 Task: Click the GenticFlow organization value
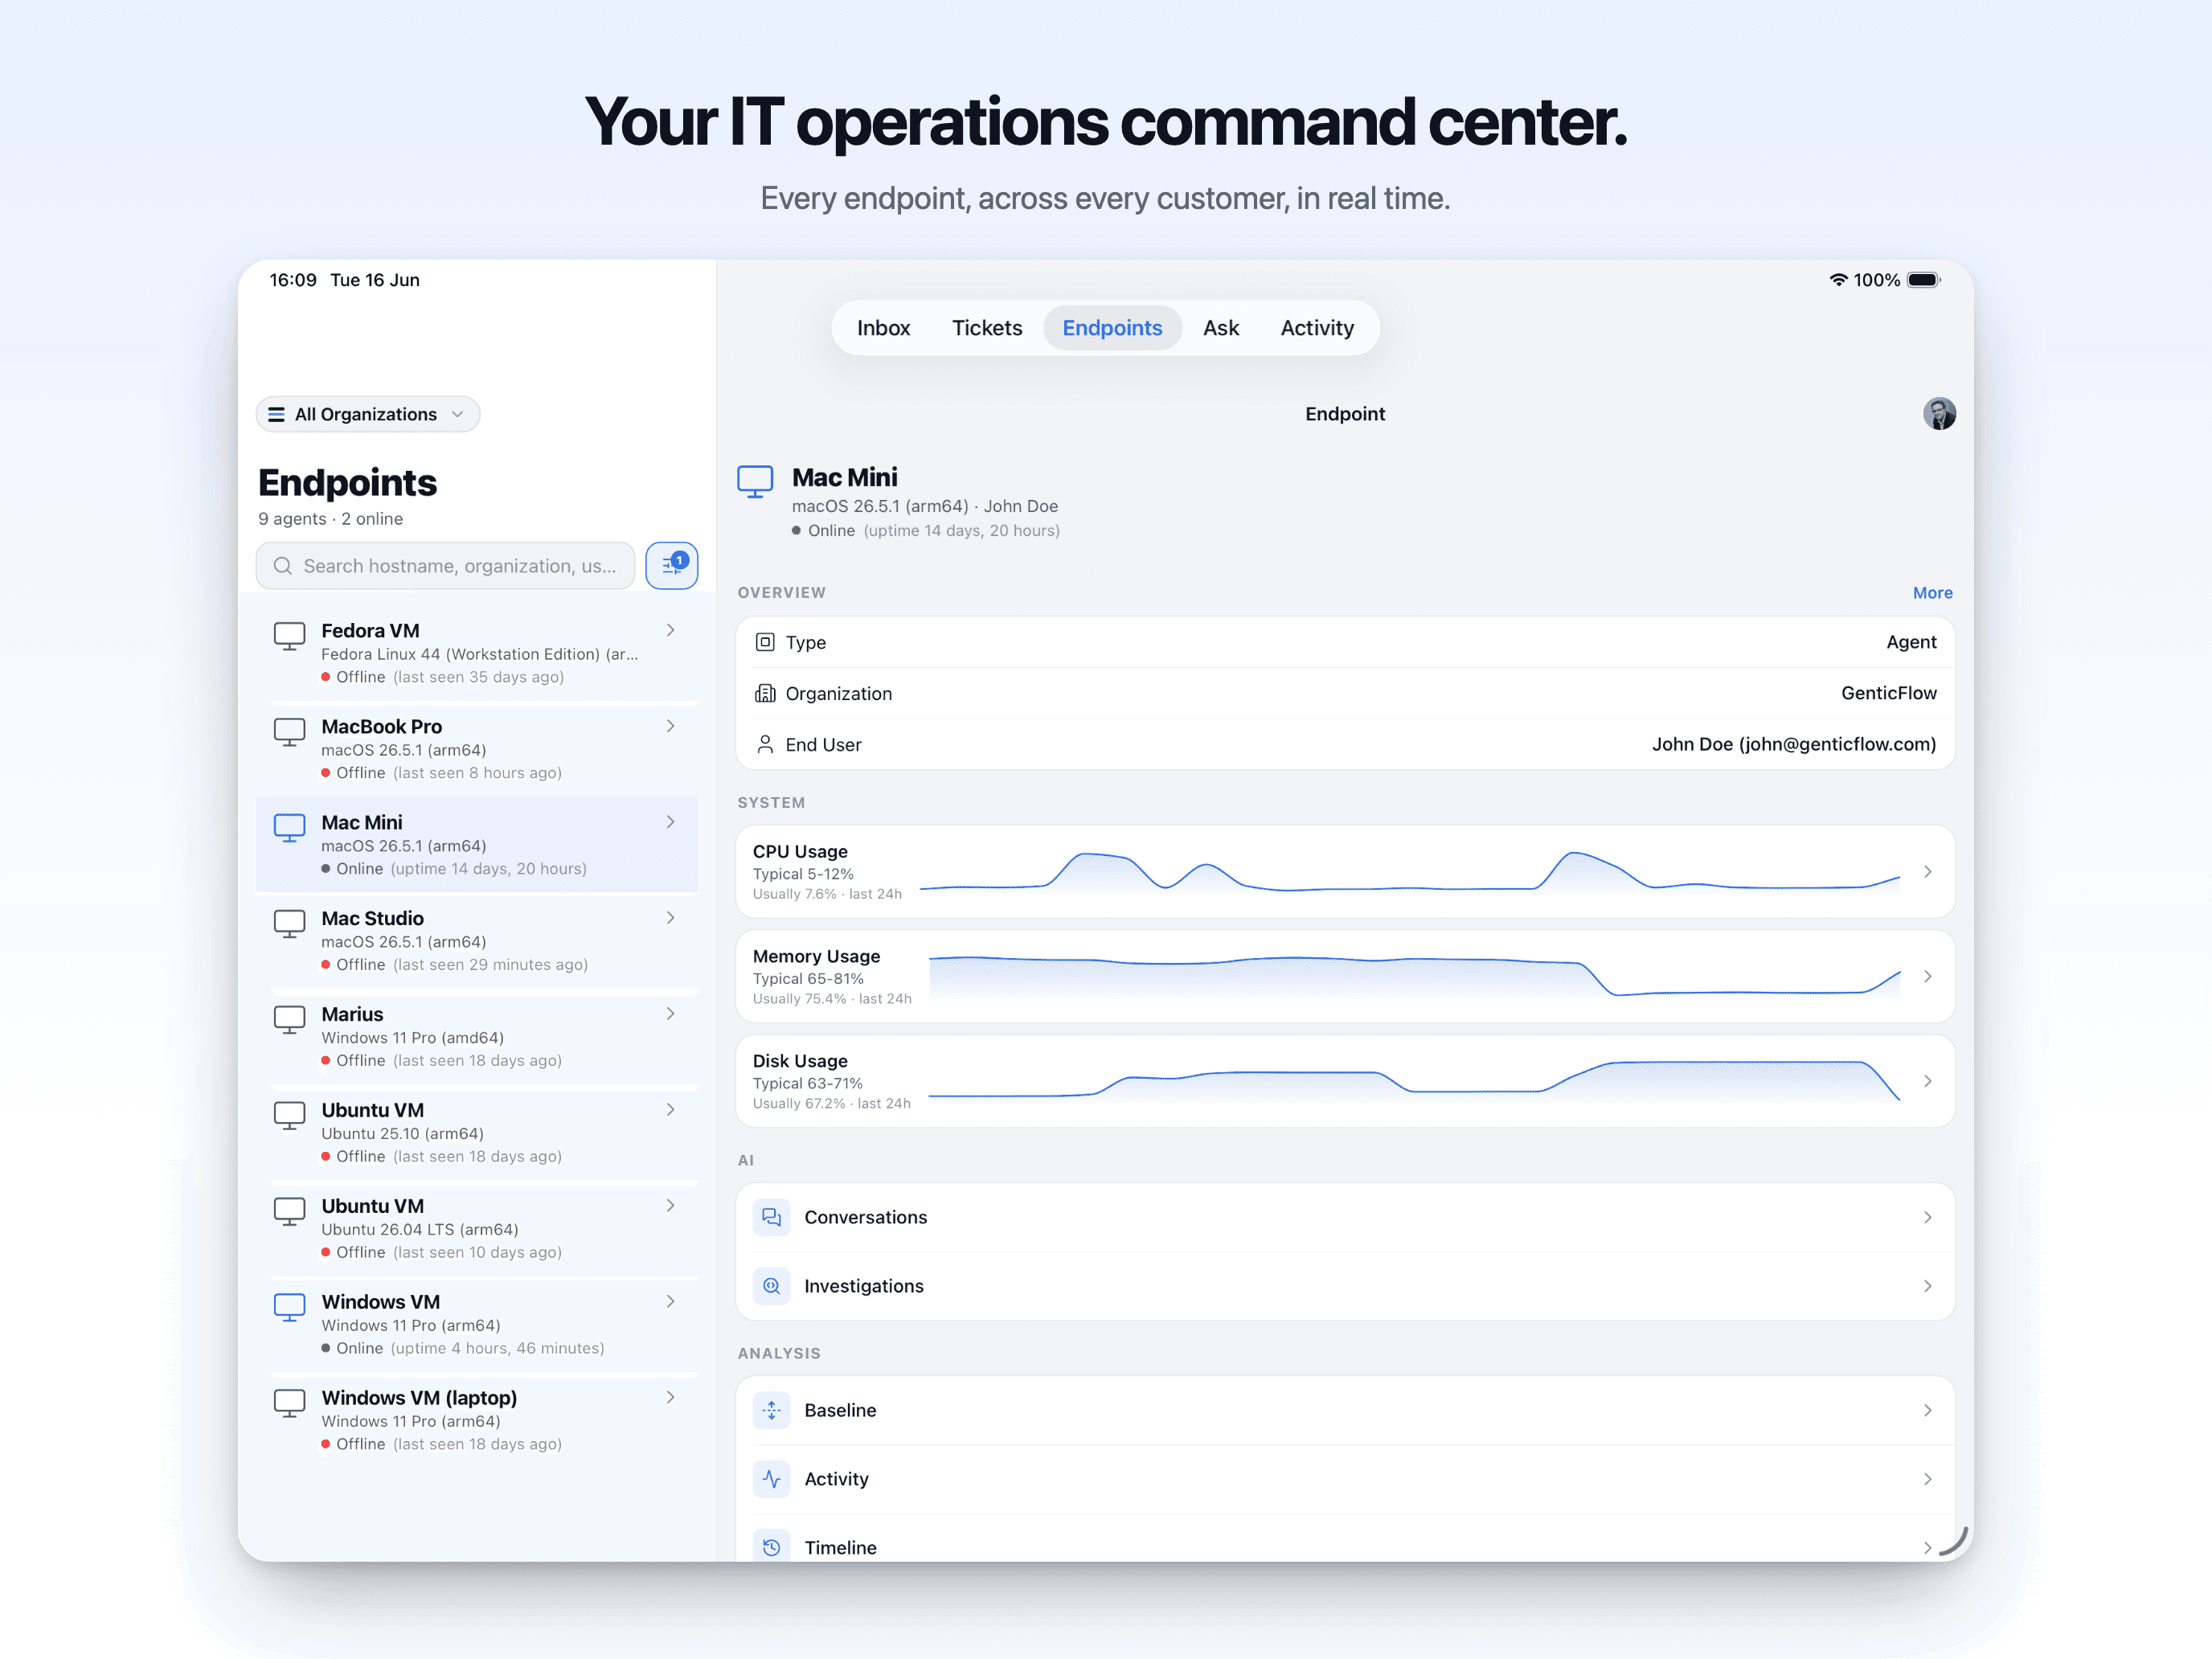(1888, 693)
